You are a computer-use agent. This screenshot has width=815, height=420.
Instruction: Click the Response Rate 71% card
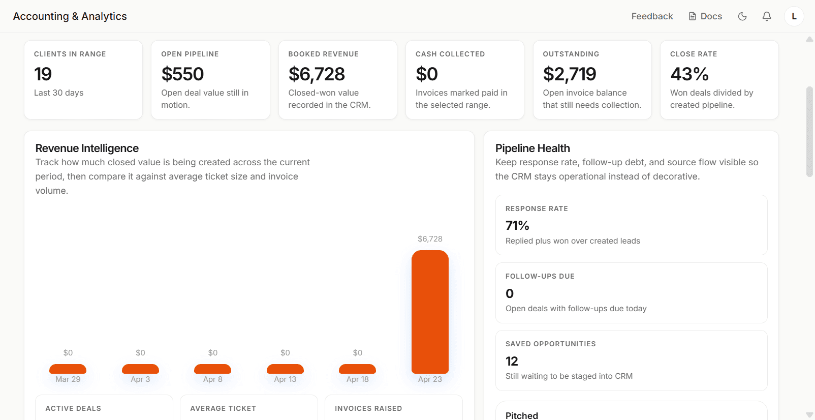[632, 225]
